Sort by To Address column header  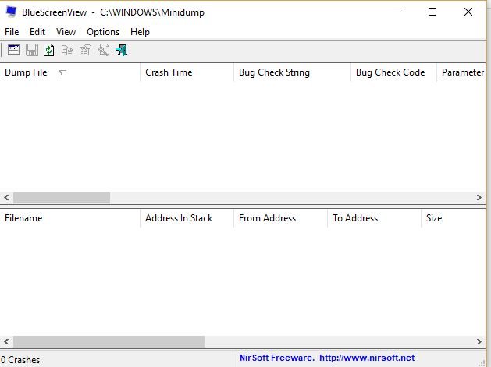point(374,218)
